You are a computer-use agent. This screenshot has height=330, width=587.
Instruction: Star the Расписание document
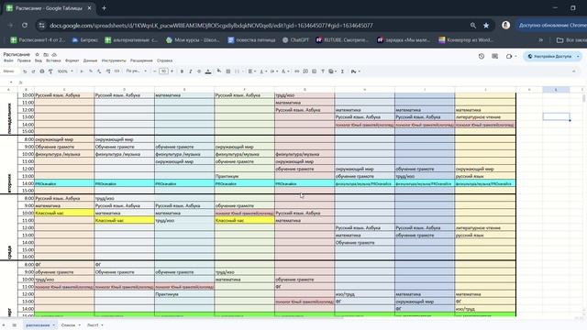tap(37, 55)
